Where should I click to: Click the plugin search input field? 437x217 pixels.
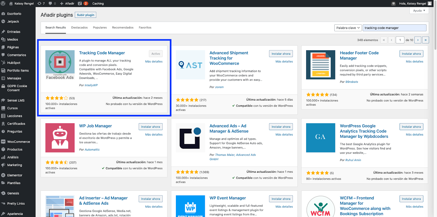pos(394,28)
